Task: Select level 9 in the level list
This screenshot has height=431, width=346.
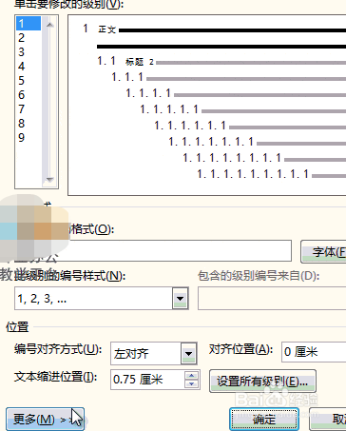Action: 29,138
